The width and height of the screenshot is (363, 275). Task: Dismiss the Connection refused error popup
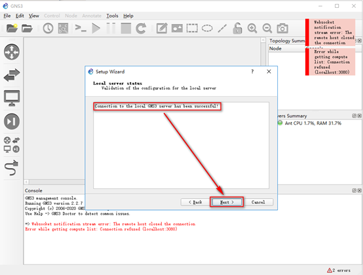(x=330, y=62)
